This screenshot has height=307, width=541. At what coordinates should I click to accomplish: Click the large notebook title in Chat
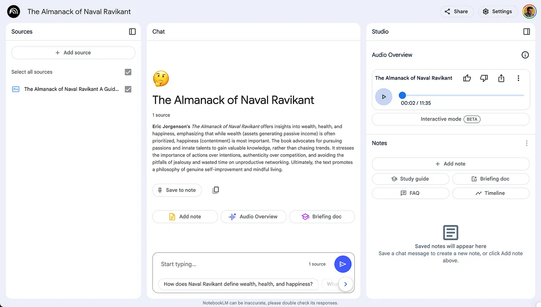pos(233,100)
